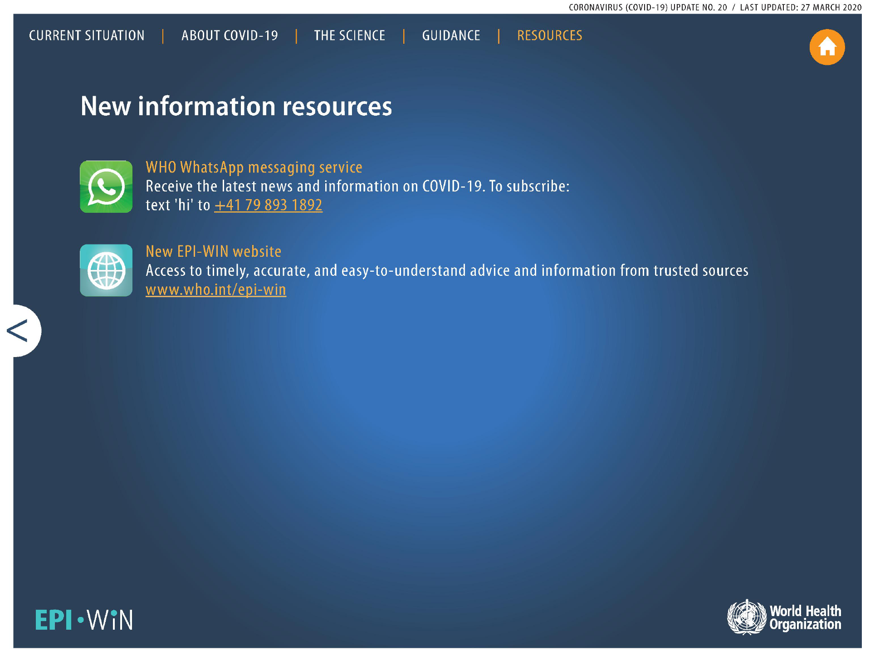875x661 pixels.
Task: Click the New information resources title
Action: click(236, 106)
